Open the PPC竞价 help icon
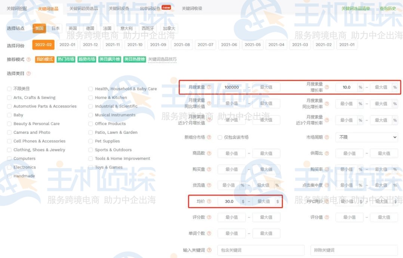 [327, 201]
